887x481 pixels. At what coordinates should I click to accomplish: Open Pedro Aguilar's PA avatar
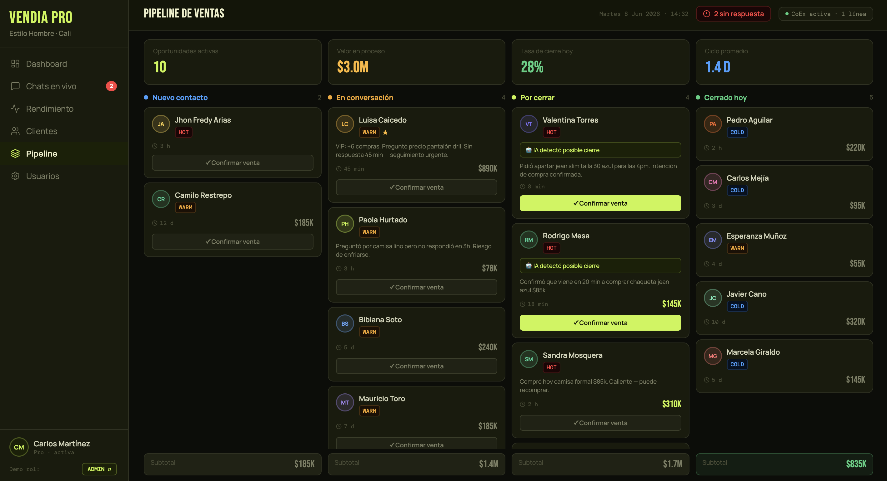click(x=713, y=124)
